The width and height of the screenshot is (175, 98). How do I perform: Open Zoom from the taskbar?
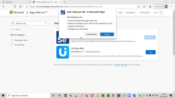click(x=129, y=96)
